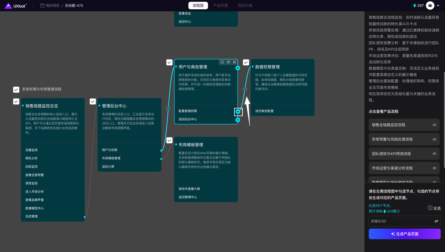This screenshot has height=252, width=445.
Task: Delete the 用户与角色管理 node via trash icon
Action: pos(234,62)
